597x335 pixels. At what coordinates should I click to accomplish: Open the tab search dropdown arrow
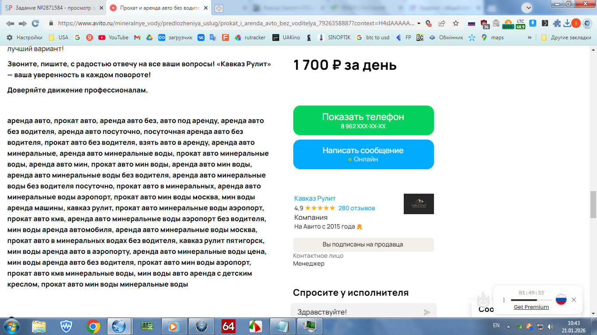point(528,7)
